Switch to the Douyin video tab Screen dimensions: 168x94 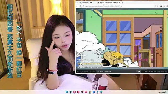point(110,3)
